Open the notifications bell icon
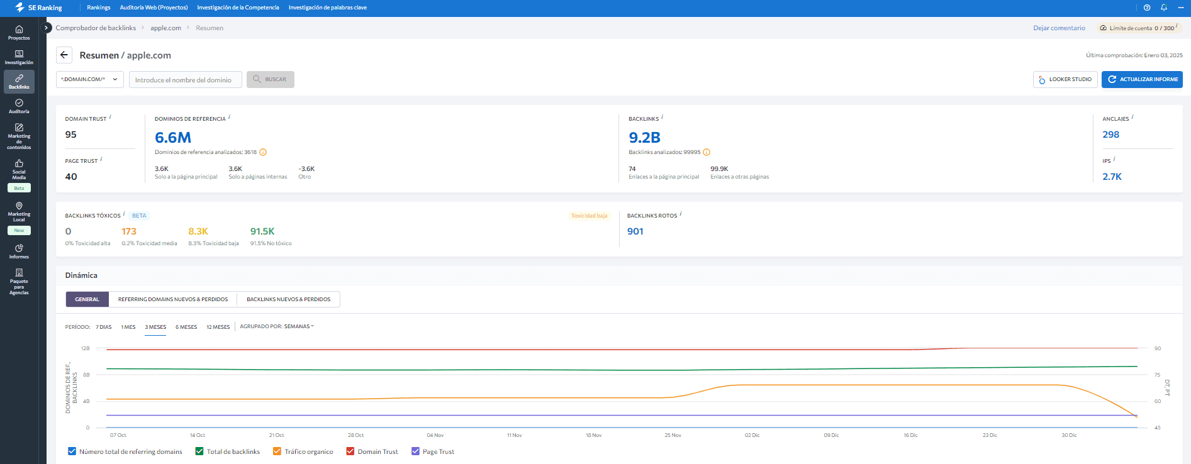The image size is (1191, 464). tap(1164, 8)
